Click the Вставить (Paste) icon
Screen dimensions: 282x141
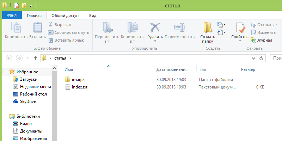click(x=37, y=28)
